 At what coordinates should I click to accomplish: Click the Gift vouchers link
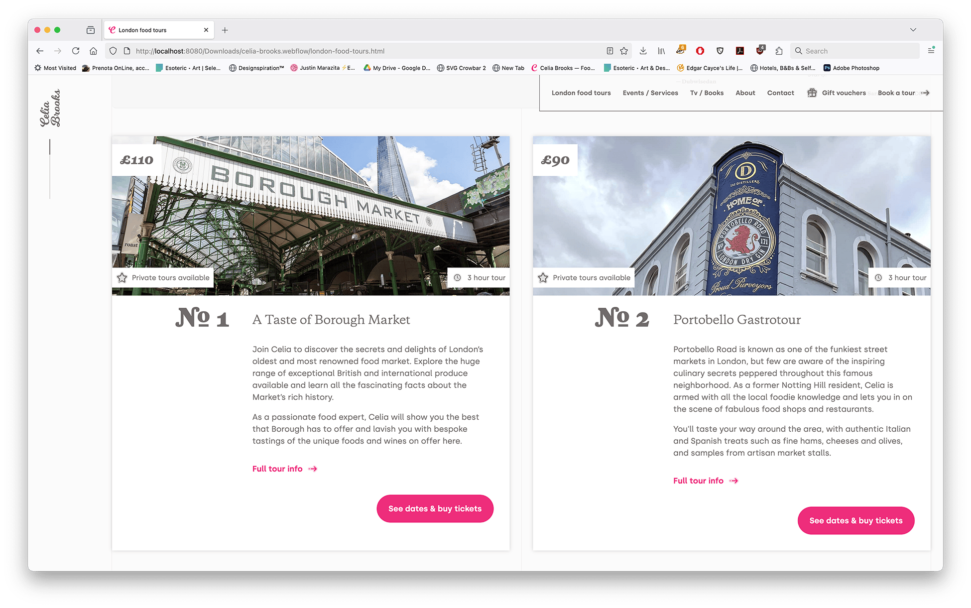(x=843, y=93)
